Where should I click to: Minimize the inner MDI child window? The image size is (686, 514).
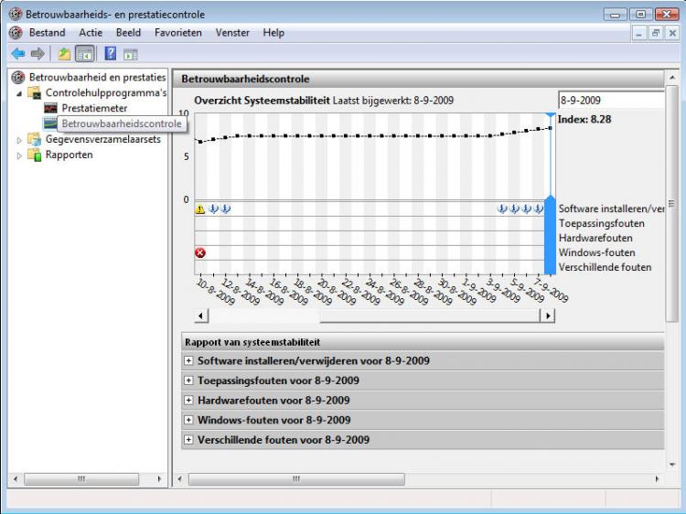tap(639, 33)
